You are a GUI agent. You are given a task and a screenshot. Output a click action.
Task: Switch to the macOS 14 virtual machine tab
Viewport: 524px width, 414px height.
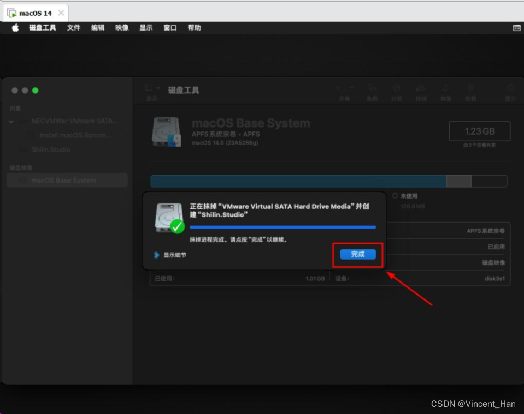[x=36, y=13]
